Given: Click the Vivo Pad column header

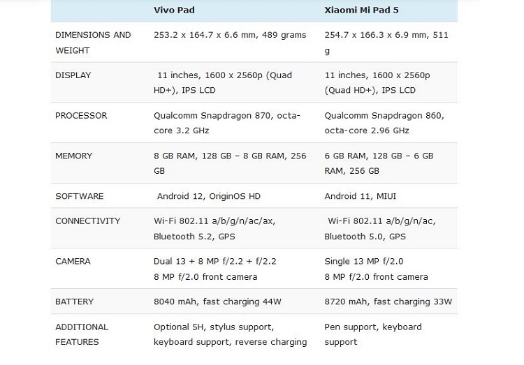Looking at the screenshot, I should point(174,10).
